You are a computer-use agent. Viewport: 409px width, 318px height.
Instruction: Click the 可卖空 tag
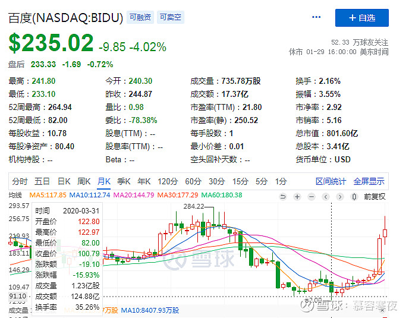[171, 17]
